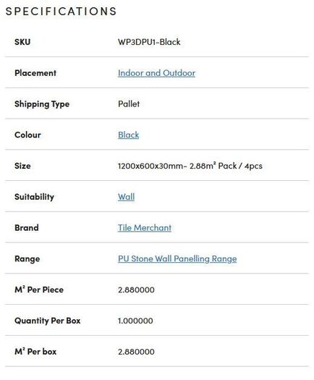Click the Shipping Type label
314x380 pixels.
click(x=42, y=104)
